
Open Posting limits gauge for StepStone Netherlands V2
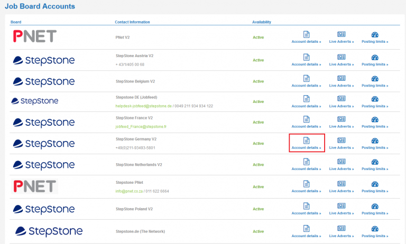(x=375, y=162)
